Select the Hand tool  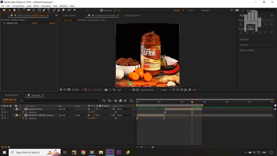[x=14, y=10]
